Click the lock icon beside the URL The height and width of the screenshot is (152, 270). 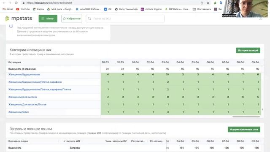point(24,3)
